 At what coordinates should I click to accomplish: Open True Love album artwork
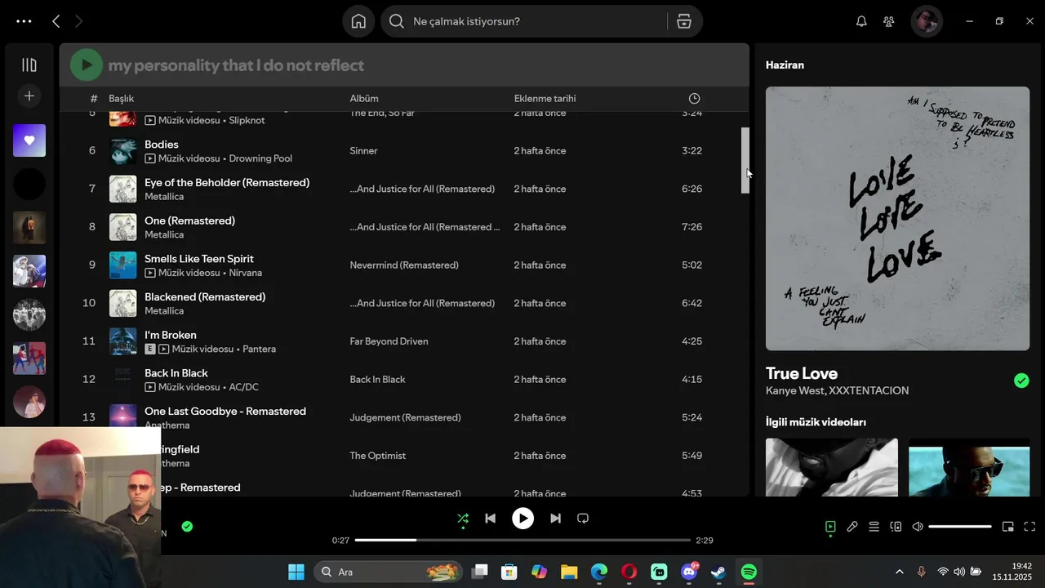click(897, 218)
